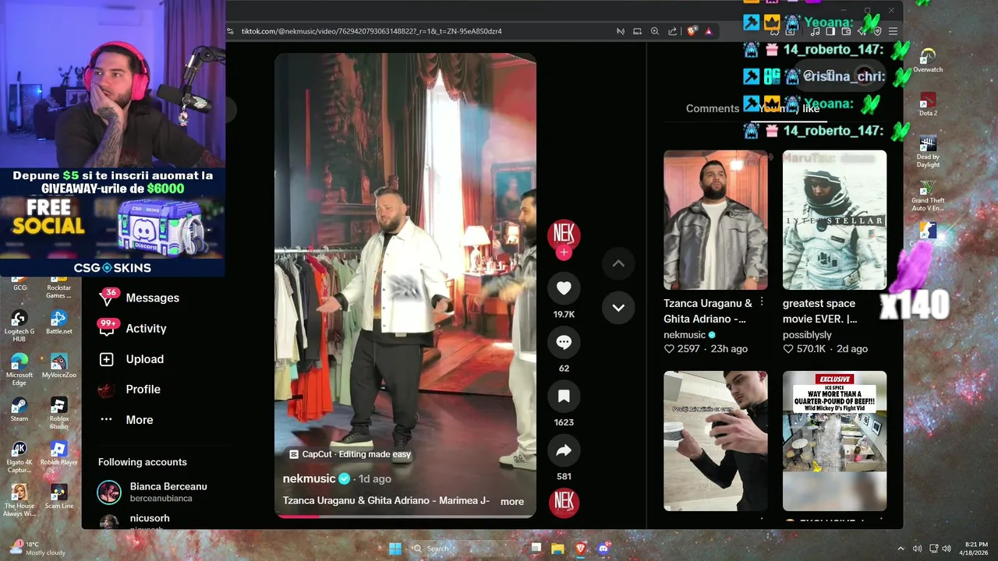The height and width of the screenshot is (561, 998).
Task: Click the 'possiblyslу' author name on the space card
Action: pyautogui.click(x=807, y=334)
